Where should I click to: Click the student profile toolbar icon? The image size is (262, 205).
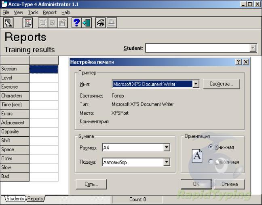(8, 23)
